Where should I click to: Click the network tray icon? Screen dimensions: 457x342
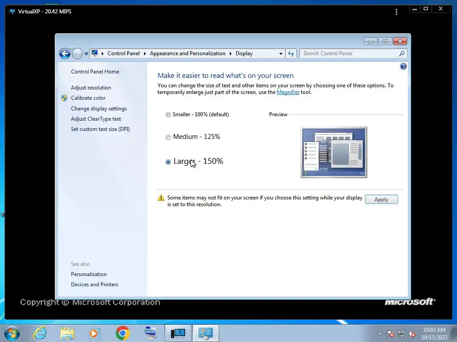click(401, 334)
